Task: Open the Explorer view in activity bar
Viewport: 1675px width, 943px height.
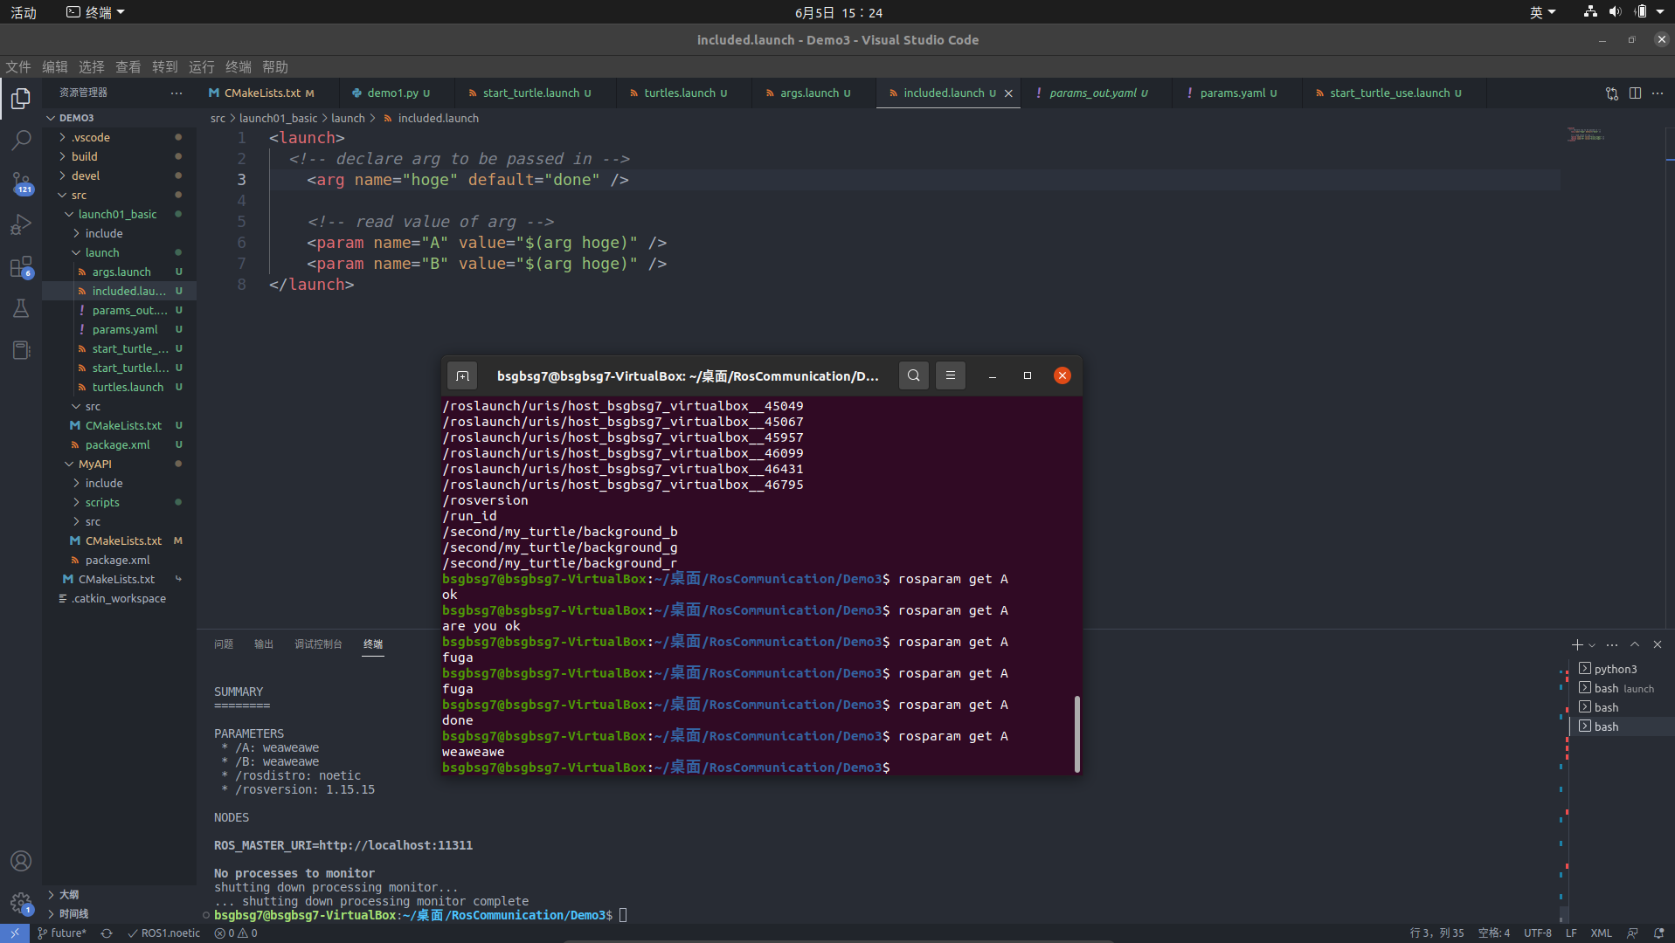Action: click(x=21, y=99)
